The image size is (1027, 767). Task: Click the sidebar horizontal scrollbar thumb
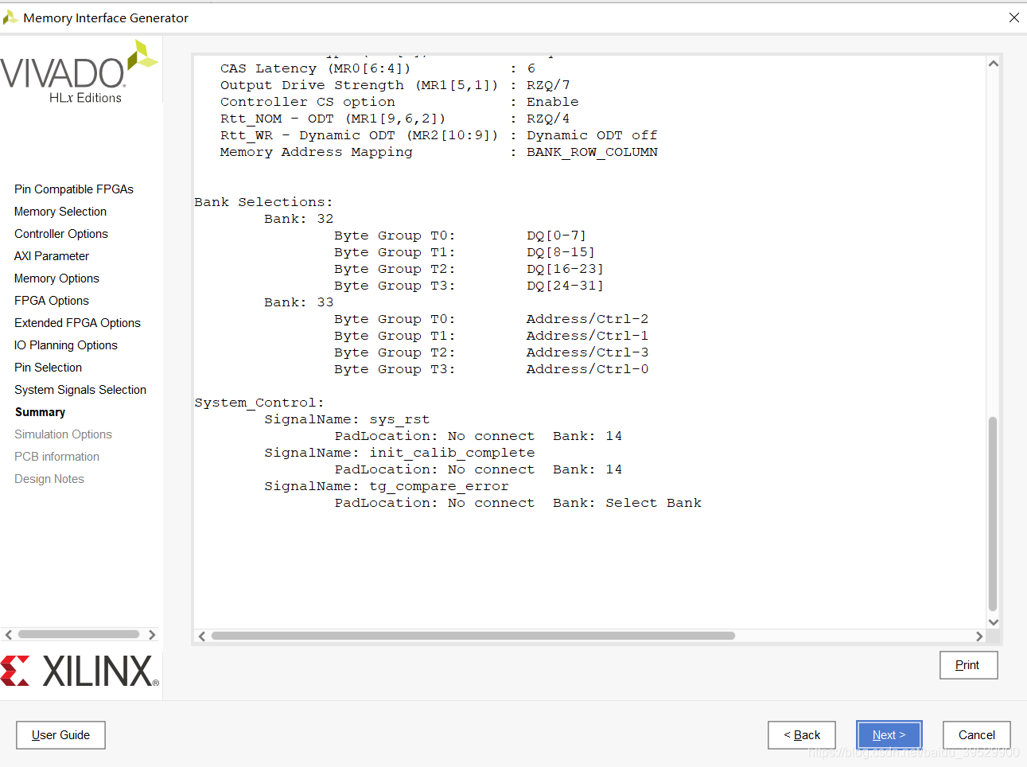coord(79,634)
